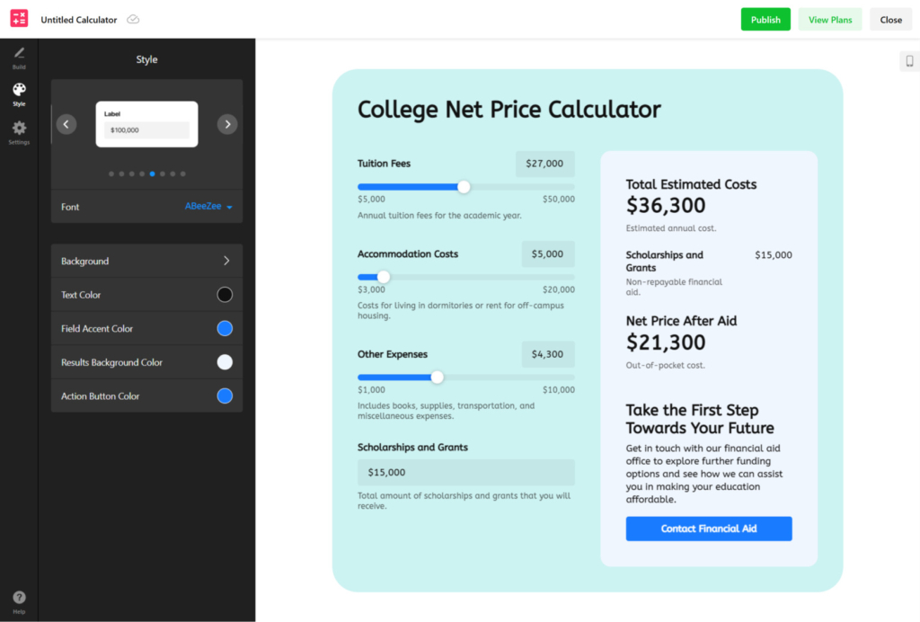
Task: Click the cloud save status icon
Action: click(133, 18)
